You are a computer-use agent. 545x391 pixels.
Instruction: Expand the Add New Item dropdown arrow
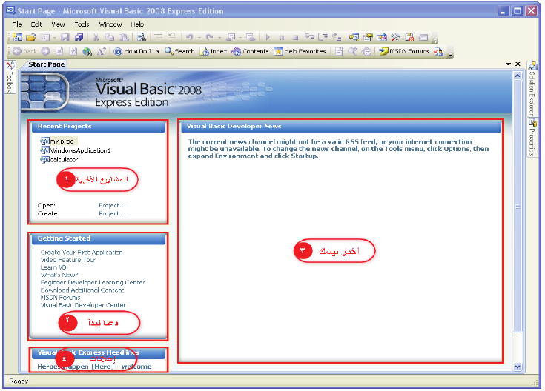(55, 38)
